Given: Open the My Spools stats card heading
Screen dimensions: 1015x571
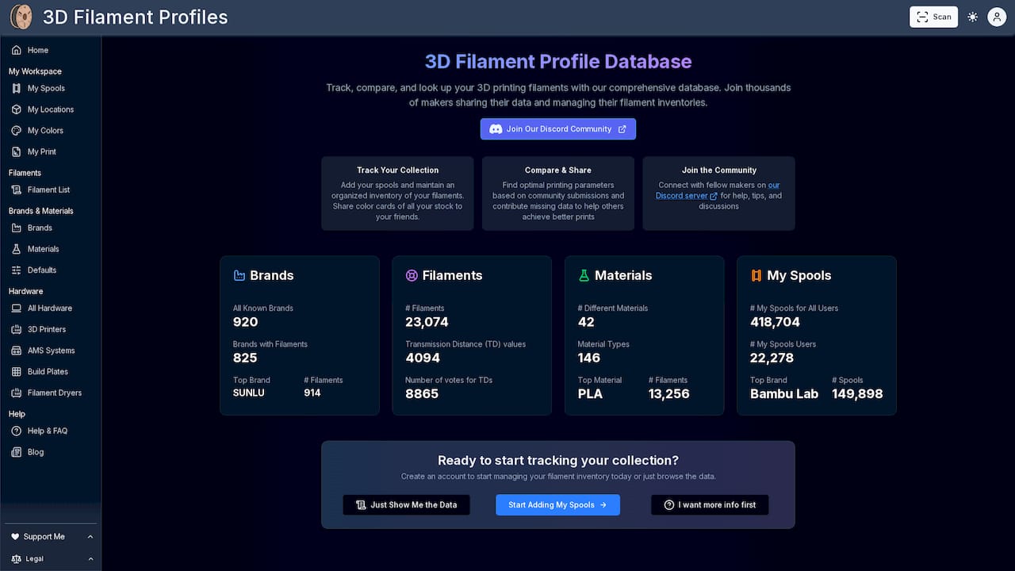Looking at the screenshot, I should click(799, 275).
